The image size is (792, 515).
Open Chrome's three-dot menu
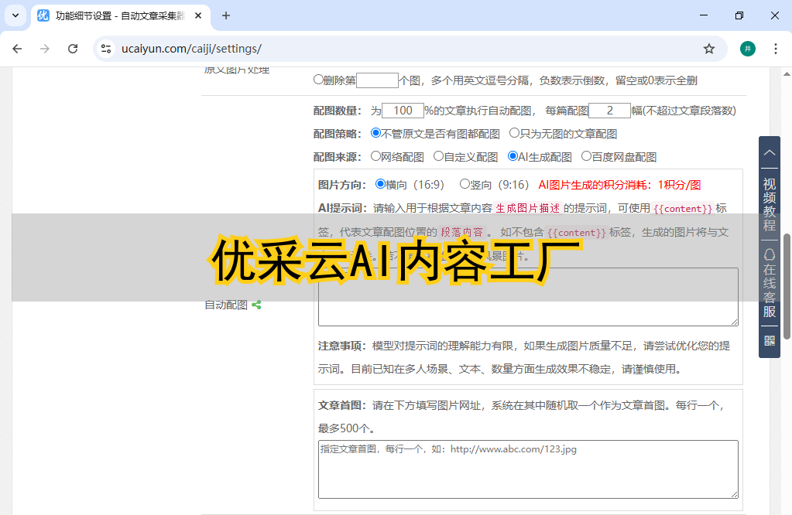tap(776, 49)
